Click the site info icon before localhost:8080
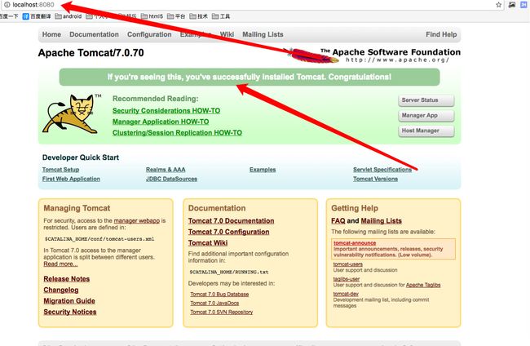 click(x=7, y=5)
